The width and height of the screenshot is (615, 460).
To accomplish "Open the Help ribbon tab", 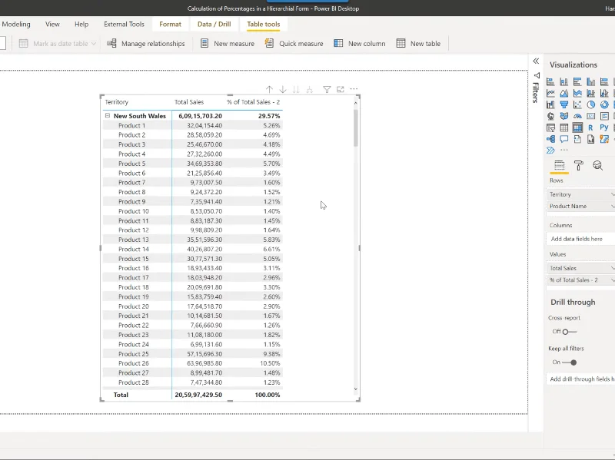I will [81, 24].
